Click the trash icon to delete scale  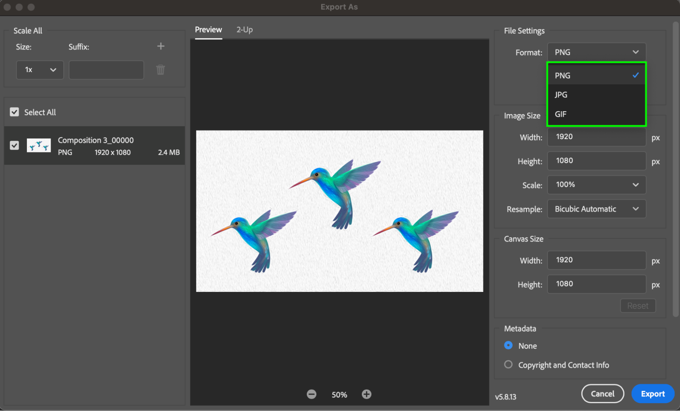click(161, 70)
